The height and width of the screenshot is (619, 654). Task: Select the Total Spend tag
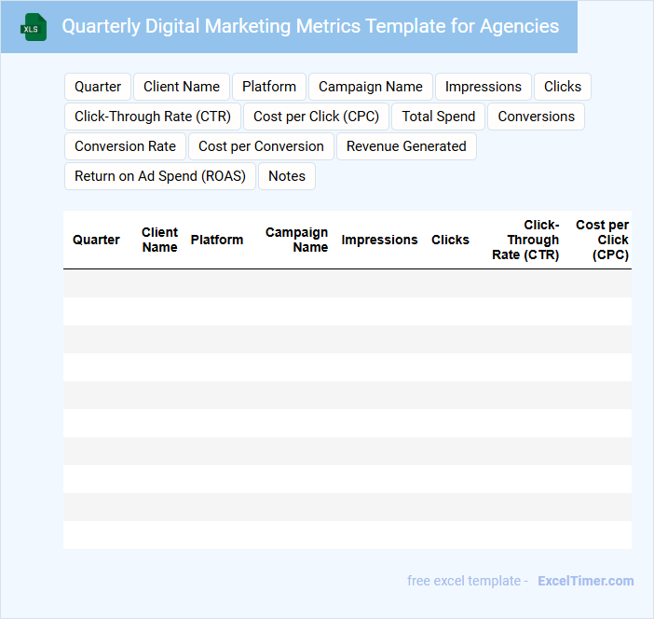click(x=439, y=117)
